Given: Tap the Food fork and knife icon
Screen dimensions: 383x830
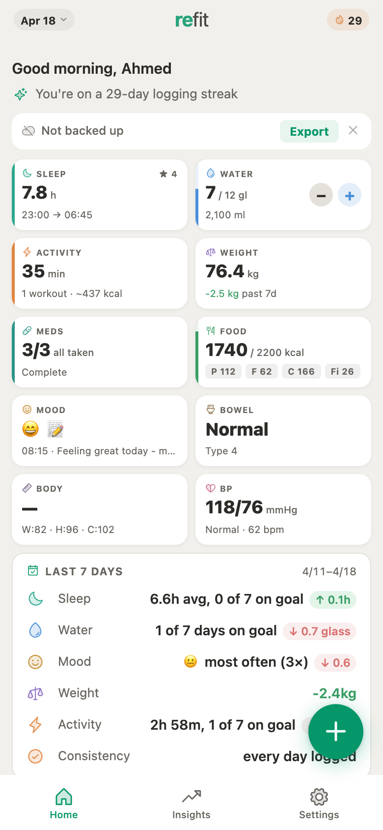Looking at the screenshot, I should click(211, 331).
